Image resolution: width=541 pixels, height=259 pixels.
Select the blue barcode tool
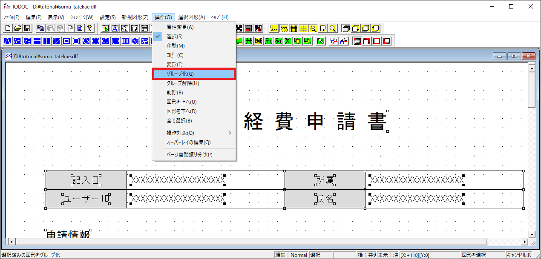point(125,41)
